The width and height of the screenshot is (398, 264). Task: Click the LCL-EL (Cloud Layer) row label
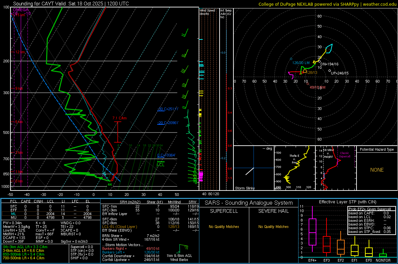[119, 227]
